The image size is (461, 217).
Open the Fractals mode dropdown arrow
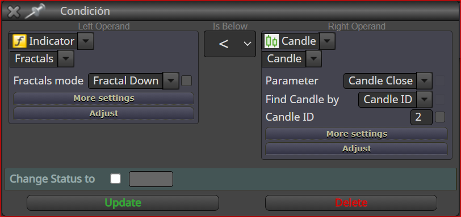click(x=171, y=80)
